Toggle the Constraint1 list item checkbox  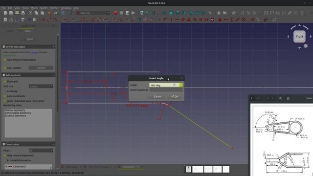6,166
